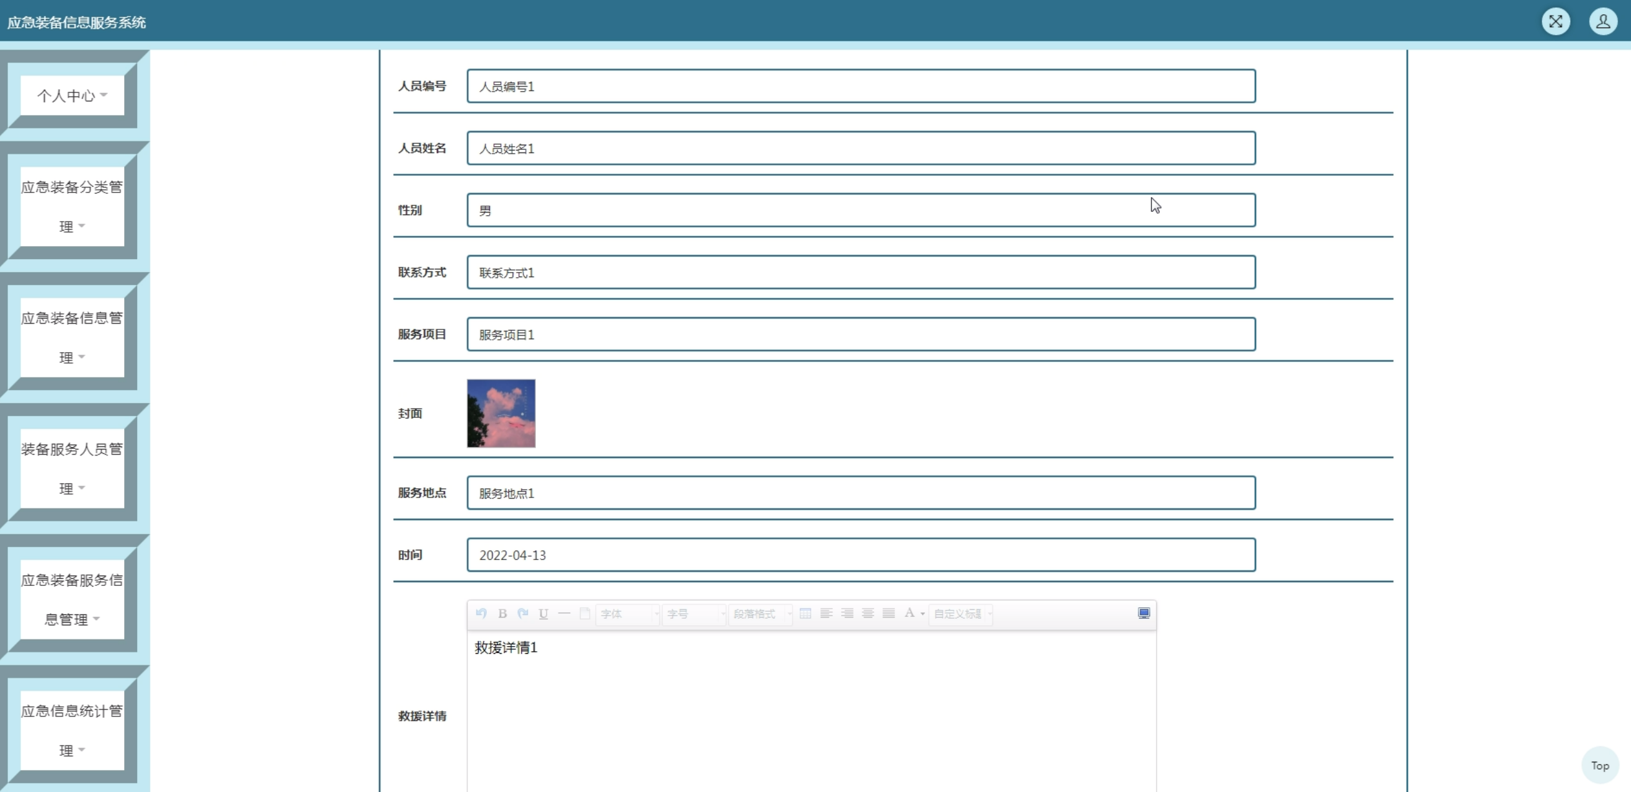
Task: Click the fullscreen toggle icon in header
Action: pyautogui.click(x=1555, y=21)
